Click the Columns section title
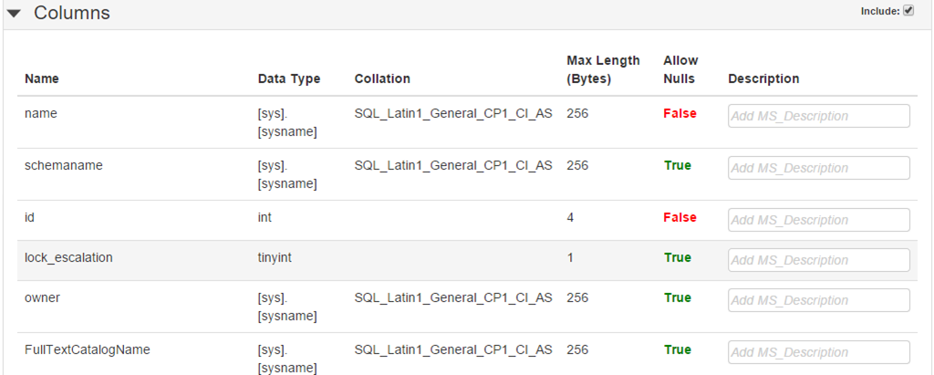Viewport: 934px width, 375px height. pyautogui.click(x=72, y=14)
